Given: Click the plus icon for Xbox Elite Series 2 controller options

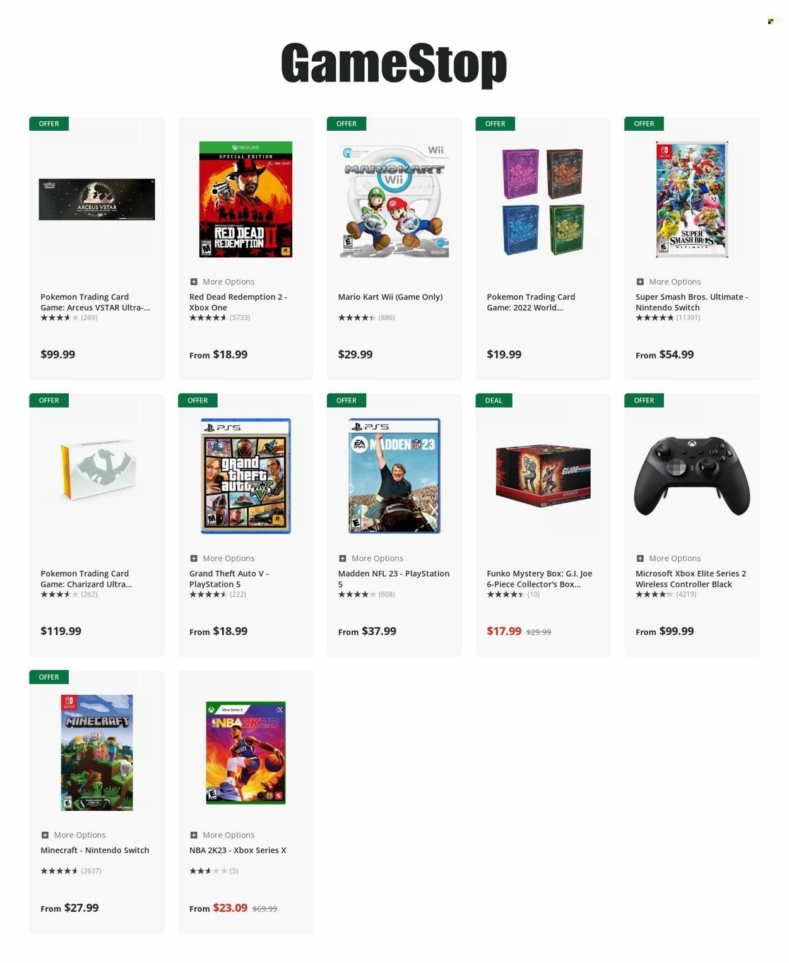Looking at the screenshot, I should [640, 558].
